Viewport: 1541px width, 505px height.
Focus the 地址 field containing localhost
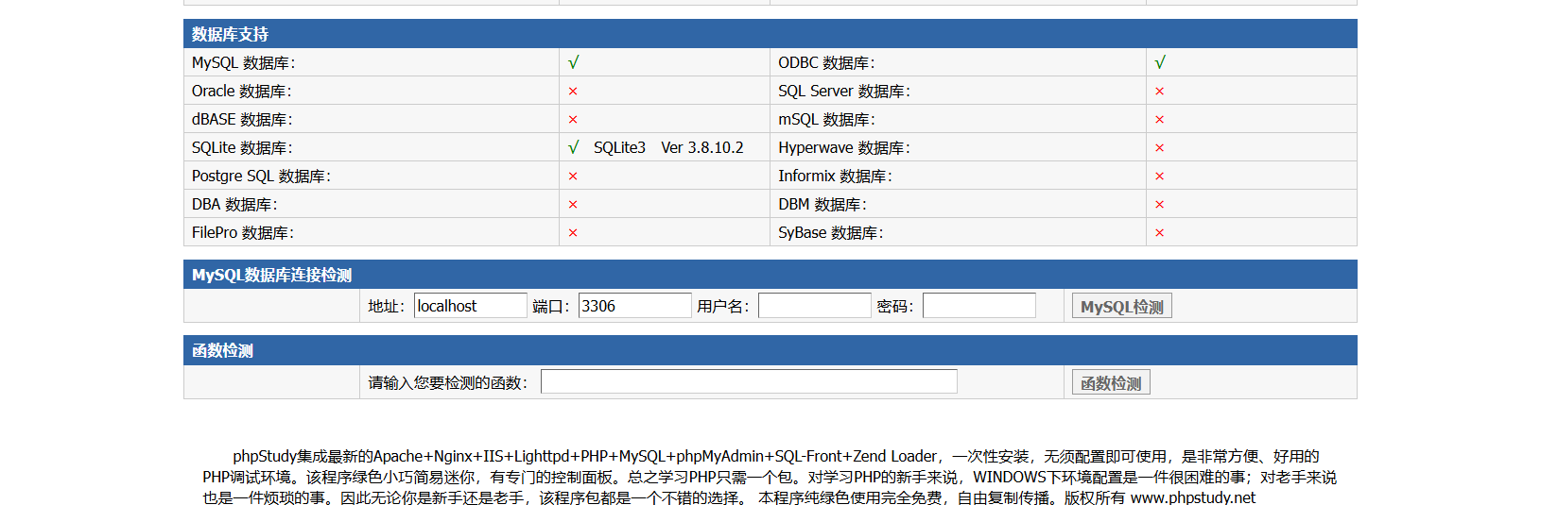(x=470, y=306)
